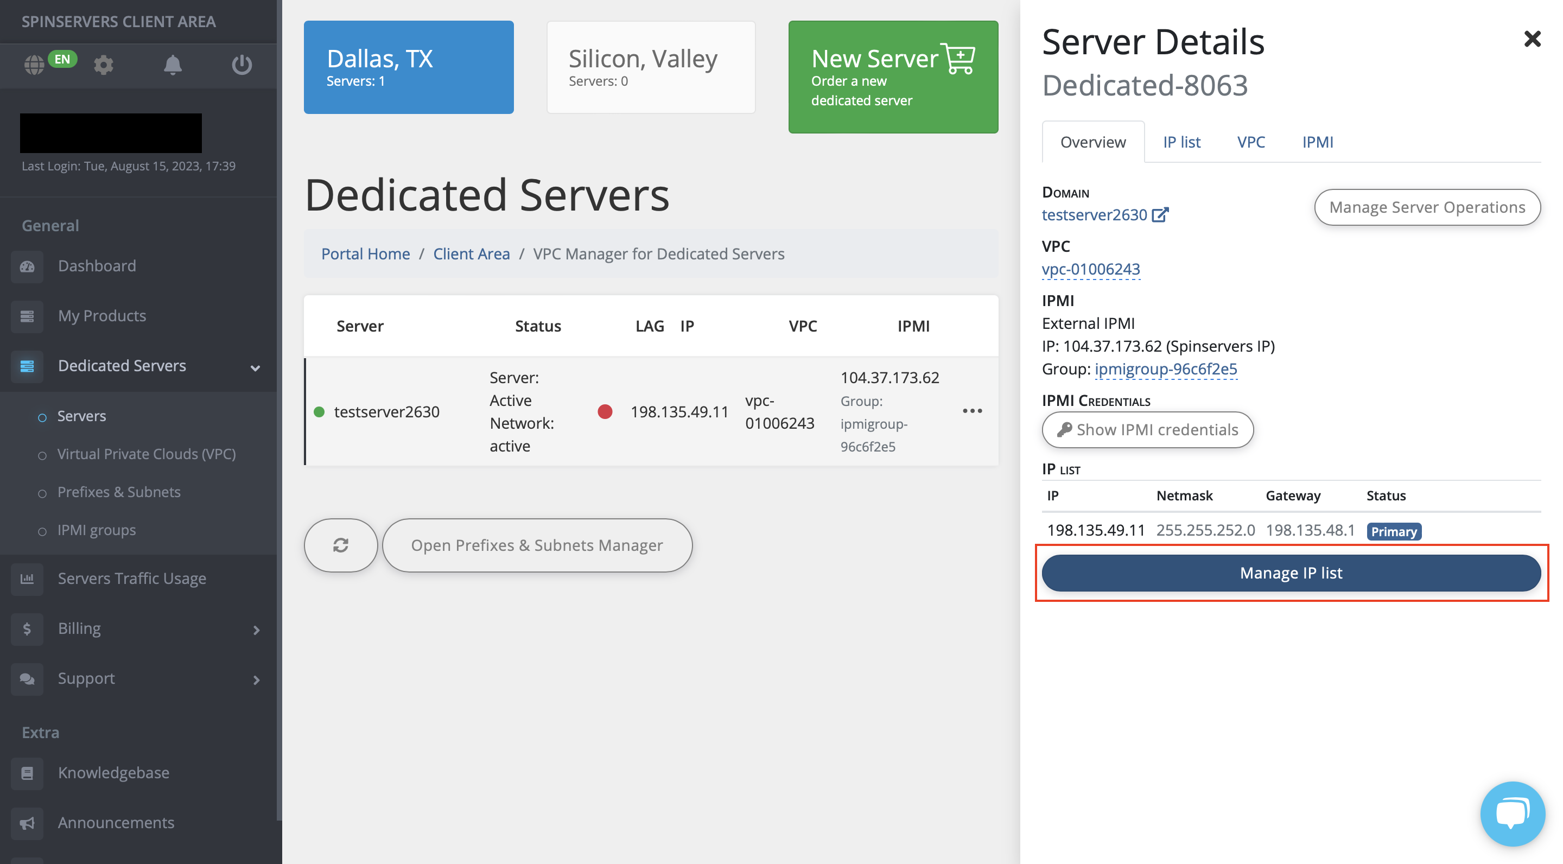Click the Client Area breadcrumb link
Image resolution: width=1563 pixels, height=864 pixels.
click(x=472, y=253)
